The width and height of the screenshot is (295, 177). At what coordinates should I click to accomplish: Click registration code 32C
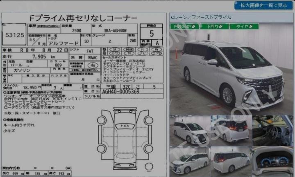pyautogui.click(x=127, y=87)
